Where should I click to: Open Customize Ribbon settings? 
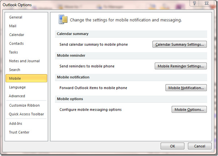pos(26,105)
